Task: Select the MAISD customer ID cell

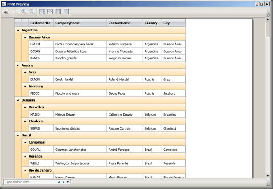Action: tap(41, 115)
